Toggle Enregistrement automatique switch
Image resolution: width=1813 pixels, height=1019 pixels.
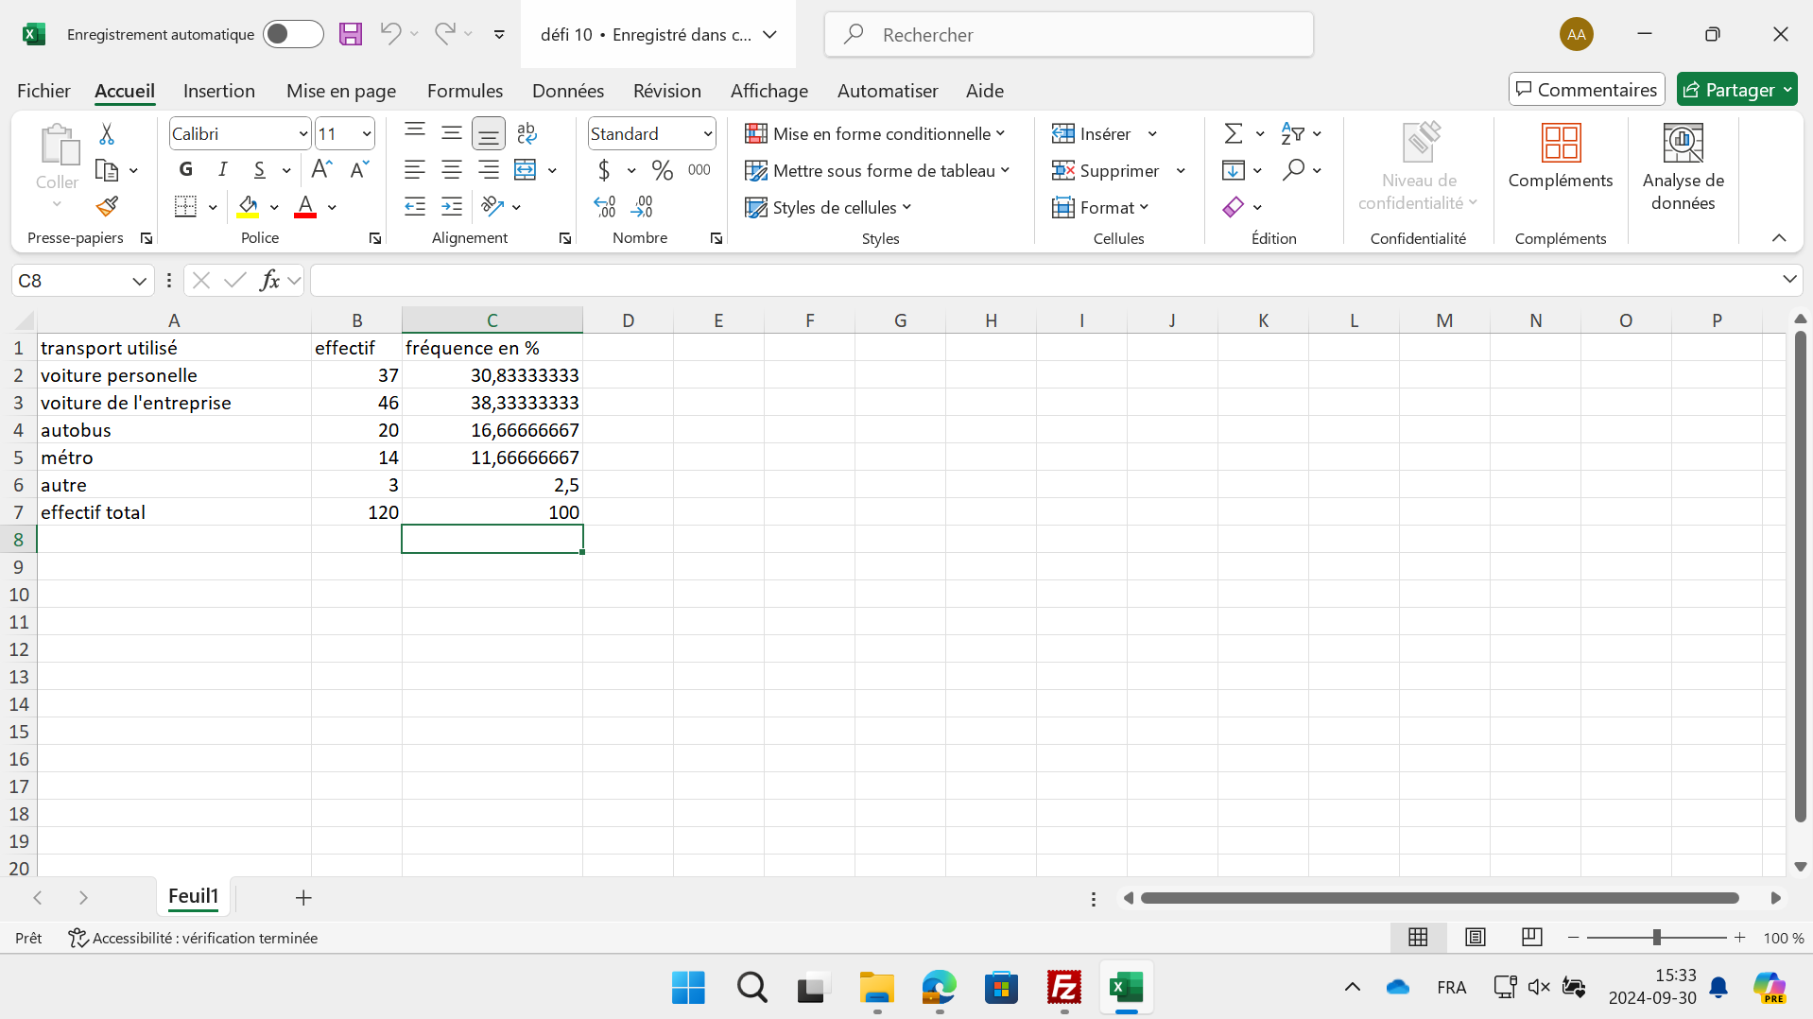(x=293, y=34)
